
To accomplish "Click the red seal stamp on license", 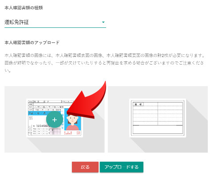I will [x=79, y=133].
